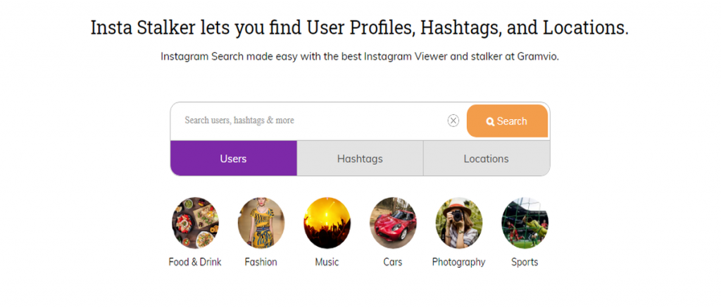Focus the 'Search users, hashtags & more' field

(x=308, y=121)
